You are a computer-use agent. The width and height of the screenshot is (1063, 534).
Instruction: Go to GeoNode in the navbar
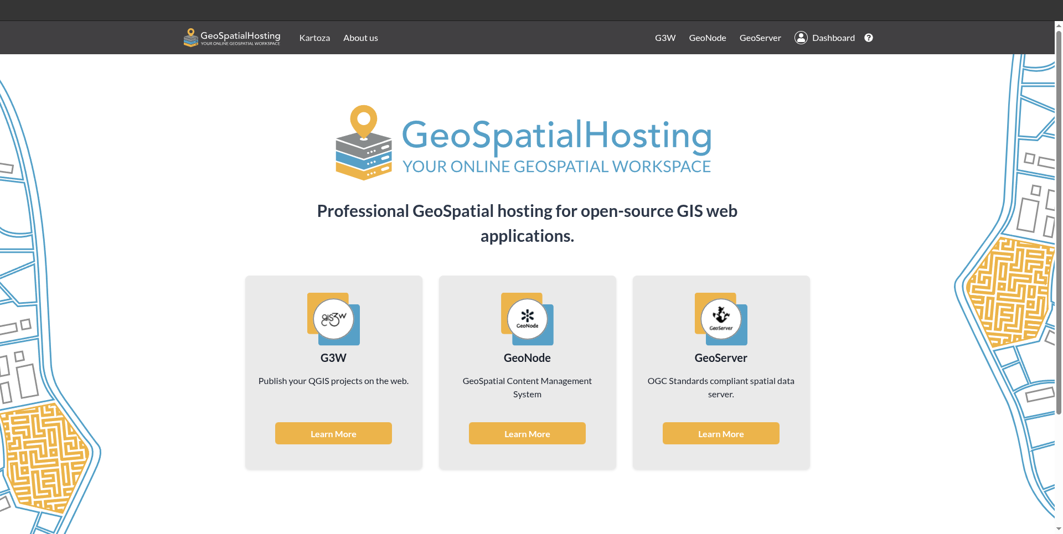(x=708, y=38)
